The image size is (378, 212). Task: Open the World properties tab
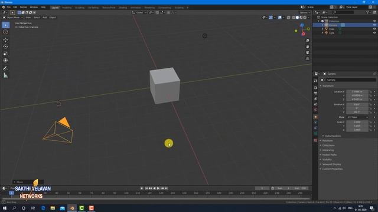pyautogui.click(x=315, y=110)
